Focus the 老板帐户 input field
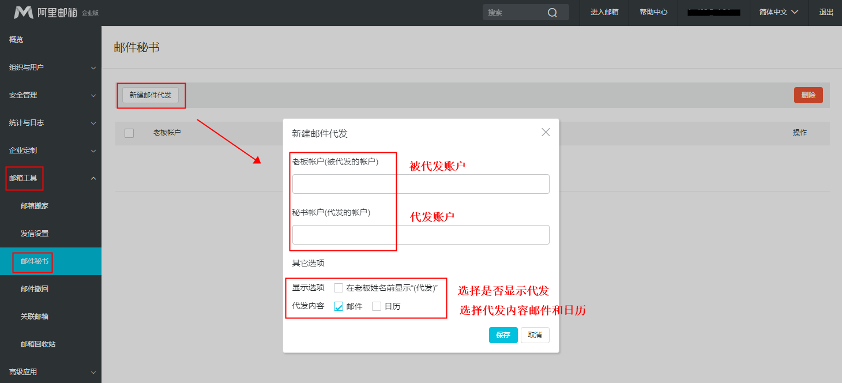Viewport: 842px width, 383px height. [421, 184]
